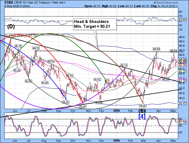Click the RSI 54.80 value tag
This screenshot has width=189, height=143.
[182, 19]
